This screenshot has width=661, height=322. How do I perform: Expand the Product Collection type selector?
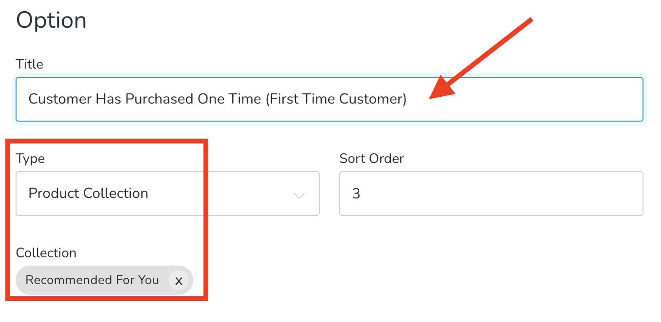tap(167, 194)
